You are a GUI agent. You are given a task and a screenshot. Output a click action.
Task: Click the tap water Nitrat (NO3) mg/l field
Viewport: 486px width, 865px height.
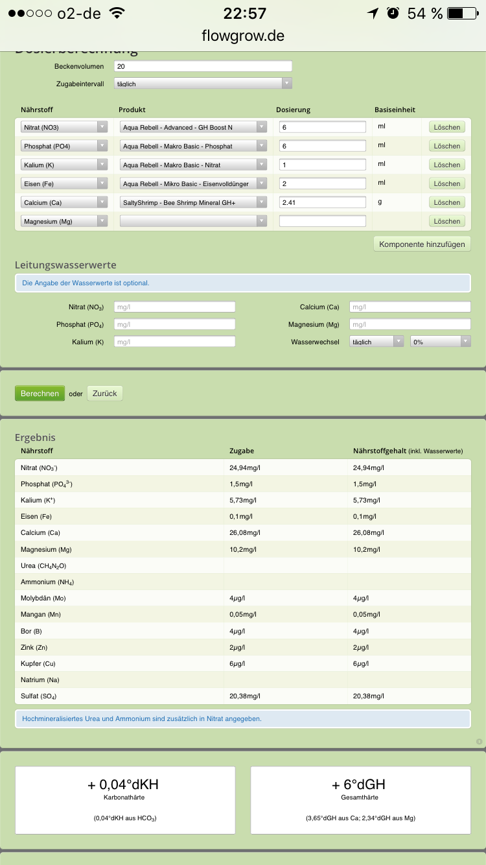[174, 307]
